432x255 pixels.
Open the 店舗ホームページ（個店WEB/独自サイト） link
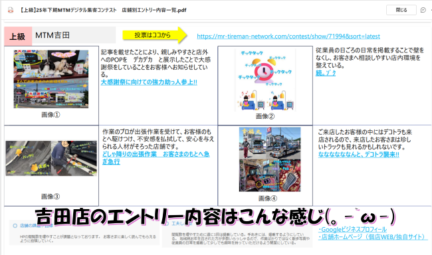click(x=373, y=237)
